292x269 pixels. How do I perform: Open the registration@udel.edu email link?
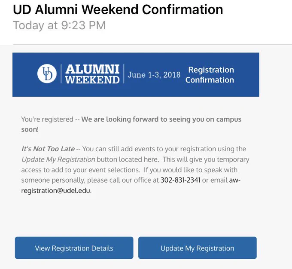coord(55,190)
